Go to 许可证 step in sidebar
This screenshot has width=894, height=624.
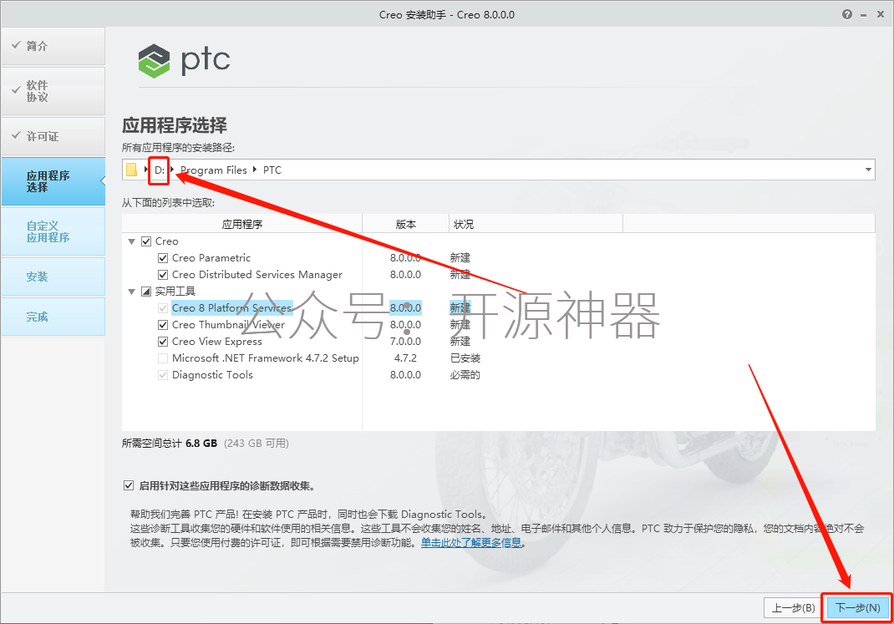coord(53,136)
